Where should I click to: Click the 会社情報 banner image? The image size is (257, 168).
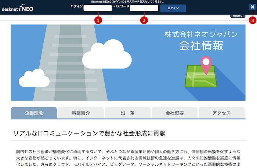click(128, 63)
